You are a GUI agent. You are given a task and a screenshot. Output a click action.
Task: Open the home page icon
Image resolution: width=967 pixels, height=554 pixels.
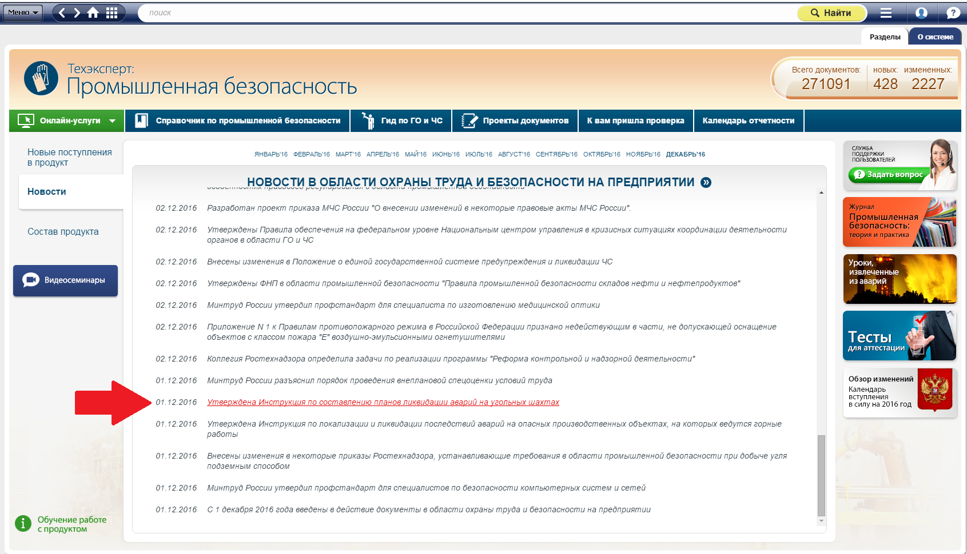[93, 13]
